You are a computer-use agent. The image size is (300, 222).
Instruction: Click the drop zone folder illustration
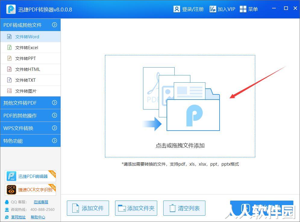(x=181, y=99)
